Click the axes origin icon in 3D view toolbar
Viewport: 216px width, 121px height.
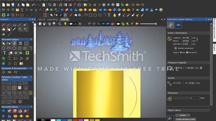coord(76,24)
